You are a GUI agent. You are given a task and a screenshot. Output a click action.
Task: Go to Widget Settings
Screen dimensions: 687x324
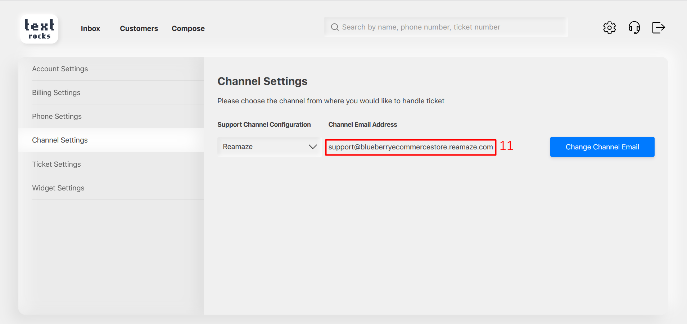58,188
